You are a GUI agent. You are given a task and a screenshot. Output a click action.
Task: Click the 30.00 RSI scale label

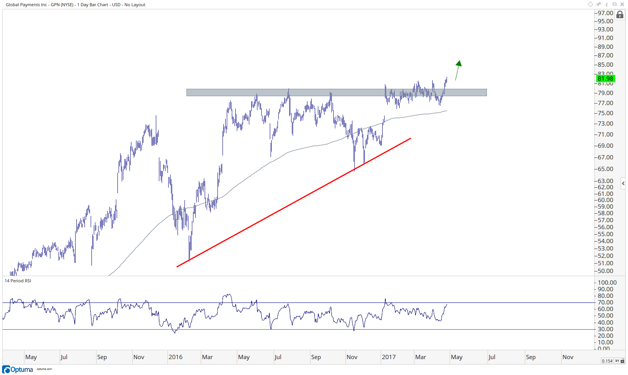pos(606,329)
